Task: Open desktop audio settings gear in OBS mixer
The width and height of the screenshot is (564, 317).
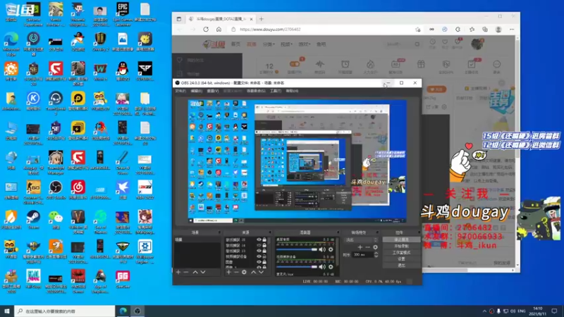Action: pos(331,249)
